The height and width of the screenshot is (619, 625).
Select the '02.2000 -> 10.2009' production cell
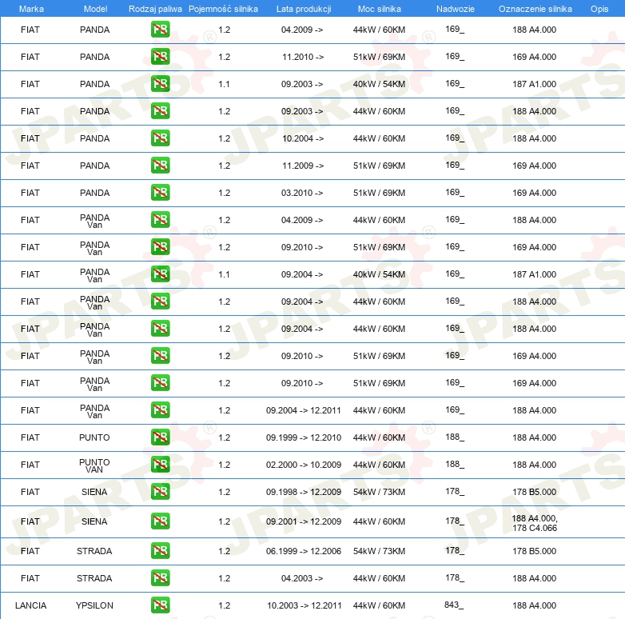(304, 465)
